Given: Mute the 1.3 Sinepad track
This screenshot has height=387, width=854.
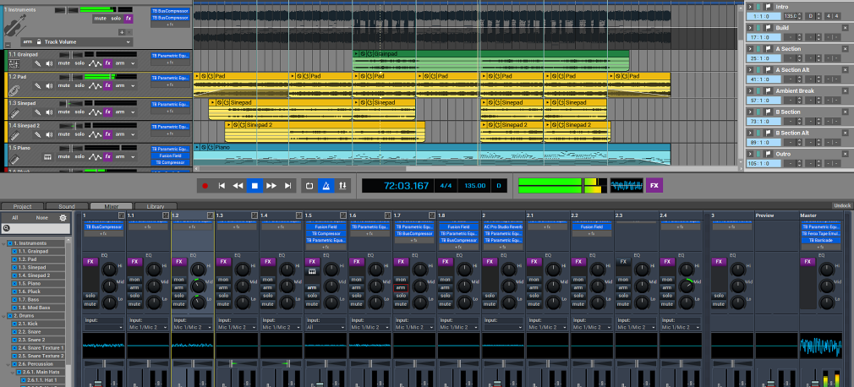Looking at the screenshot, I should click(63, 112).
